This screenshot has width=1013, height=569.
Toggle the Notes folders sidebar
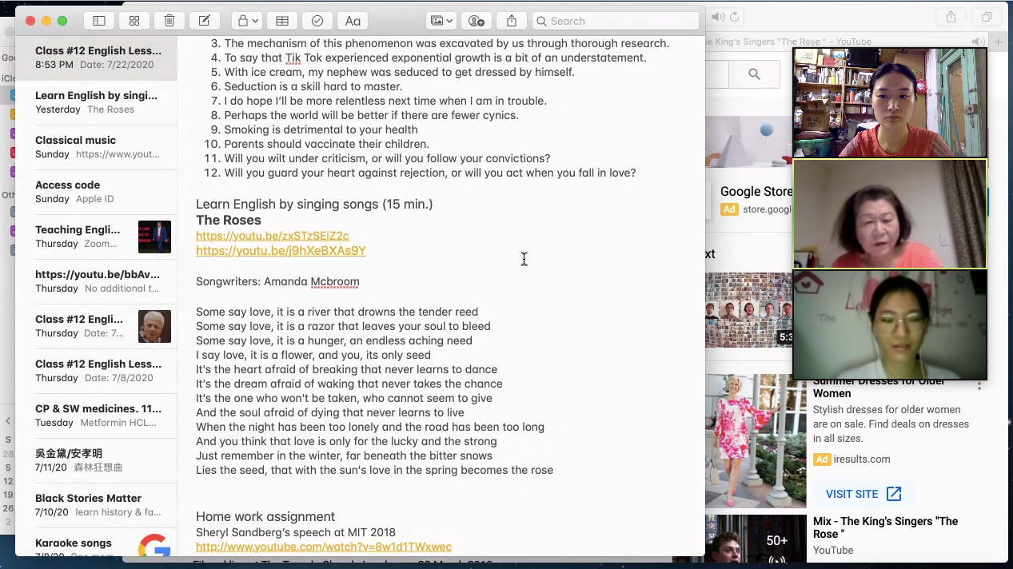point(99,21)
